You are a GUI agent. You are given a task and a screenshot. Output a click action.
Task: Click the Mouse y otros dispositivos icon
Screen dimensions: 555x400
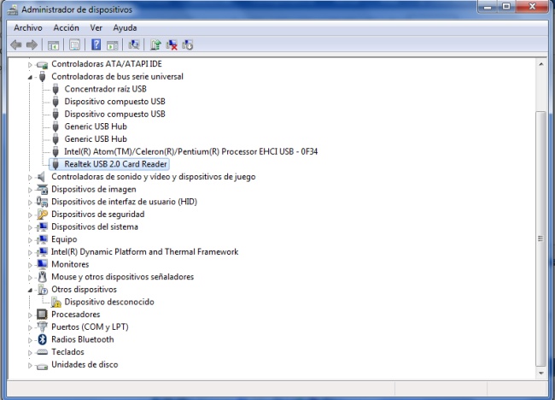[x=43, y=277]
